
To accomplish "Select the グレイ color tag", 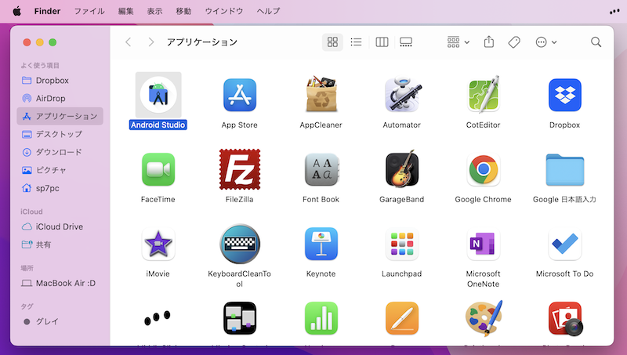I will click(47, 321).
